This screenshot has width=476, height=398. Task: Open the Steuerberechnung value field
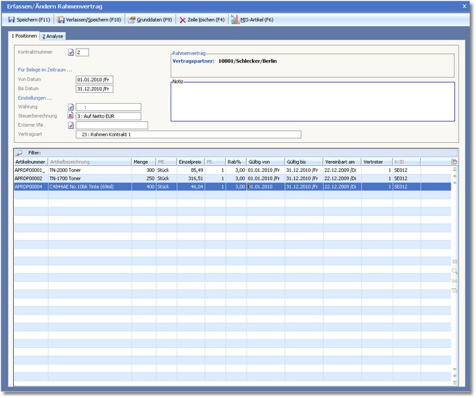tap(107, 116)
